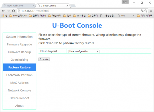Go to the MAC Address page
The width and height of the screenshot is (154, 112).
[x=19, y=83]
